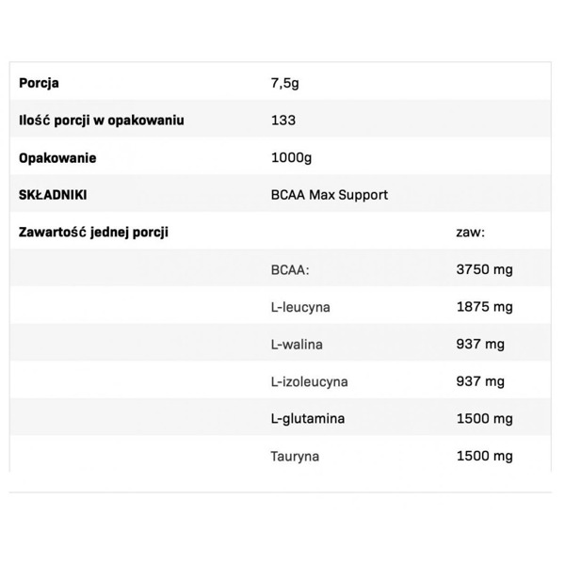Click the 937 mg amount for L-walina
Screen dimensions: 565x565
click(479, 345)
